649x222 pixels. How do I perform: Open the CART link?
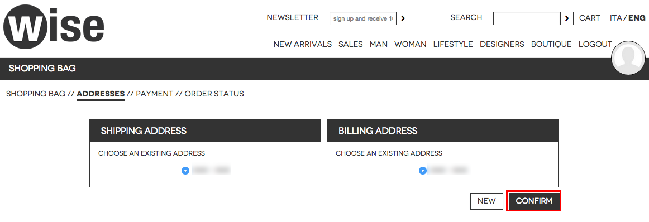click(589, 18)
